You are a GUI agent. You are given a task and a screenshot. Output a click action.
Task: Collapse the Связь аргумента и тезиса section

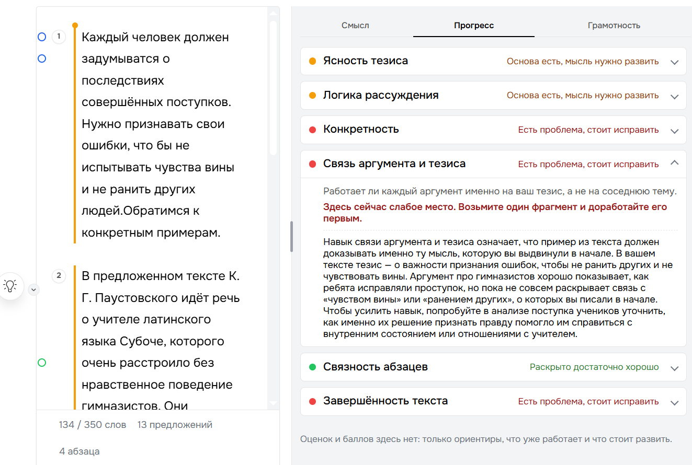click(493, 164)
